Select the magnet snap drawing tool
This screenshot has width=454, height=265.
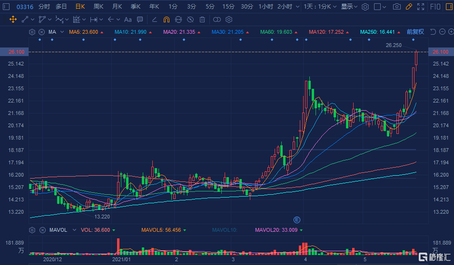[166, 19]
